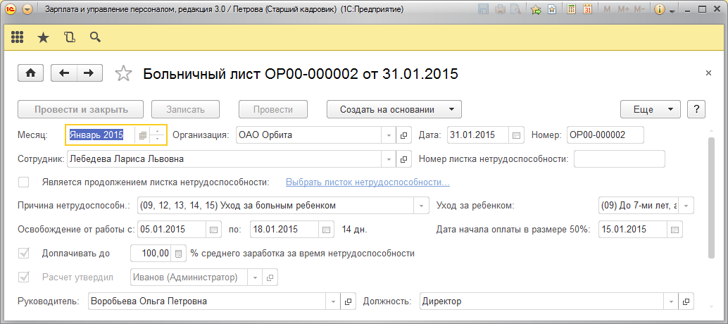This screenshot has width=728, height=324.
Task: Toggle Является продолжением листка нетрудоспособности checkbox
Action: click(x=24, y=182)
